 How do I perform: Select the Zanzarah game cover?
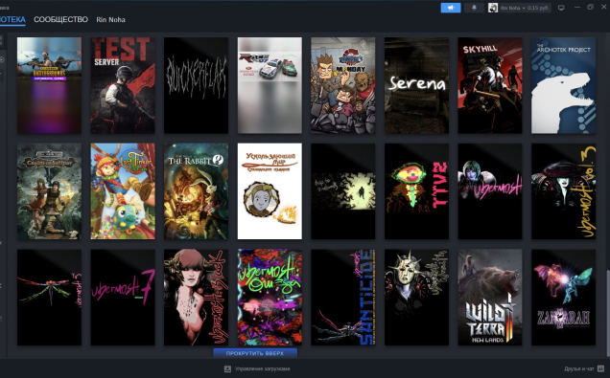point(563,298)
